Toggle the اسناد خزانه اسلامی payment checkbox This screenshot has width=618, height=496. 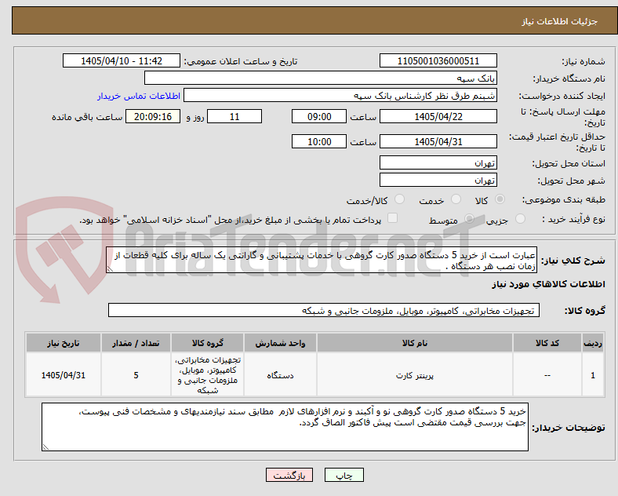[393, 218]
